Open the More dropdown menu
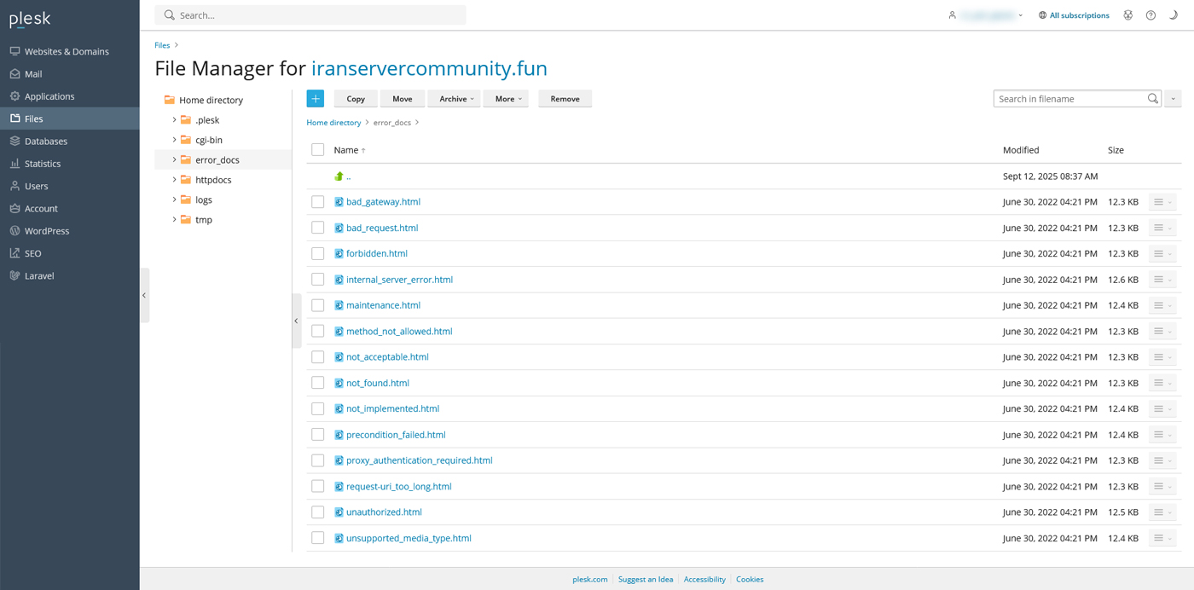This screenshot has width=1194, height=590. tap(506, 99)
